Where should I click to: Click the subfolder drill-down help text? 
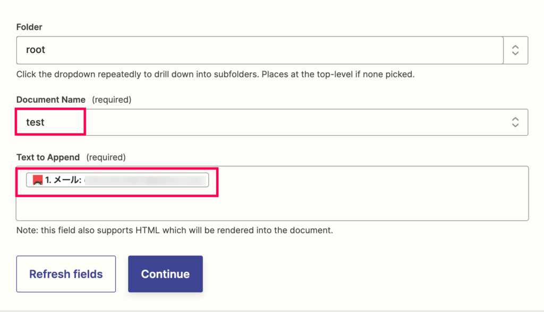coord(216,74)
